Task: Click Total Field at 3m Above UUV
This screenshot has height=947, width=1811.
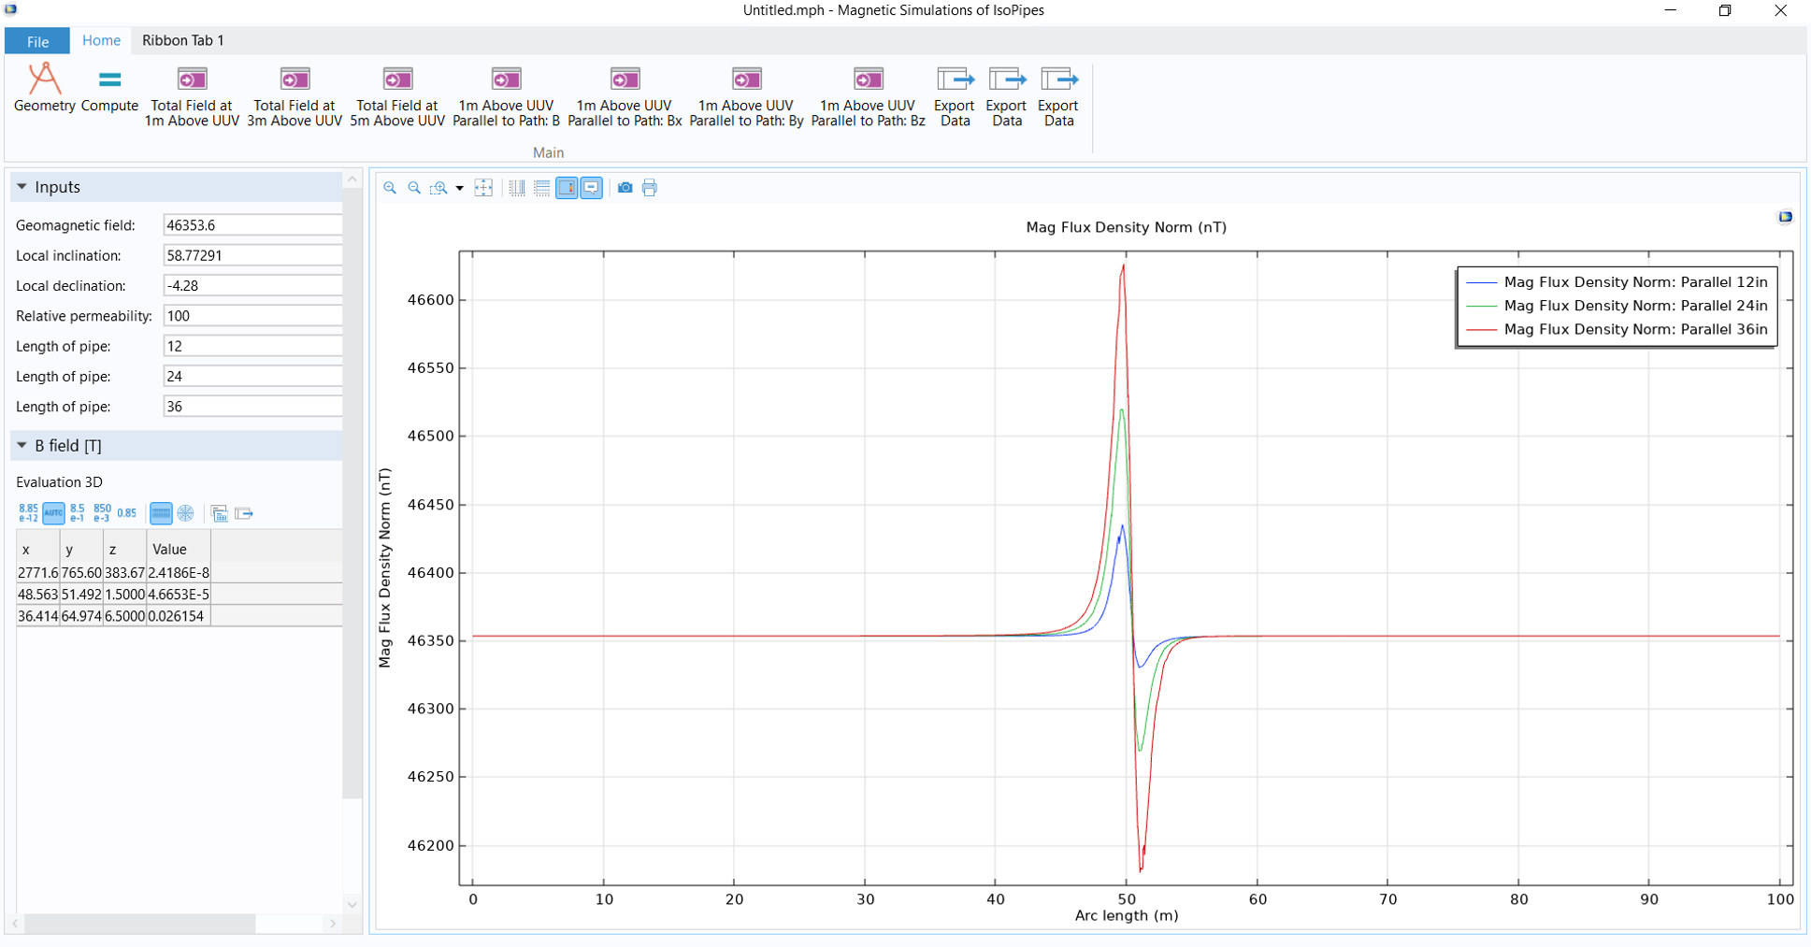Action: click(295, 95)
